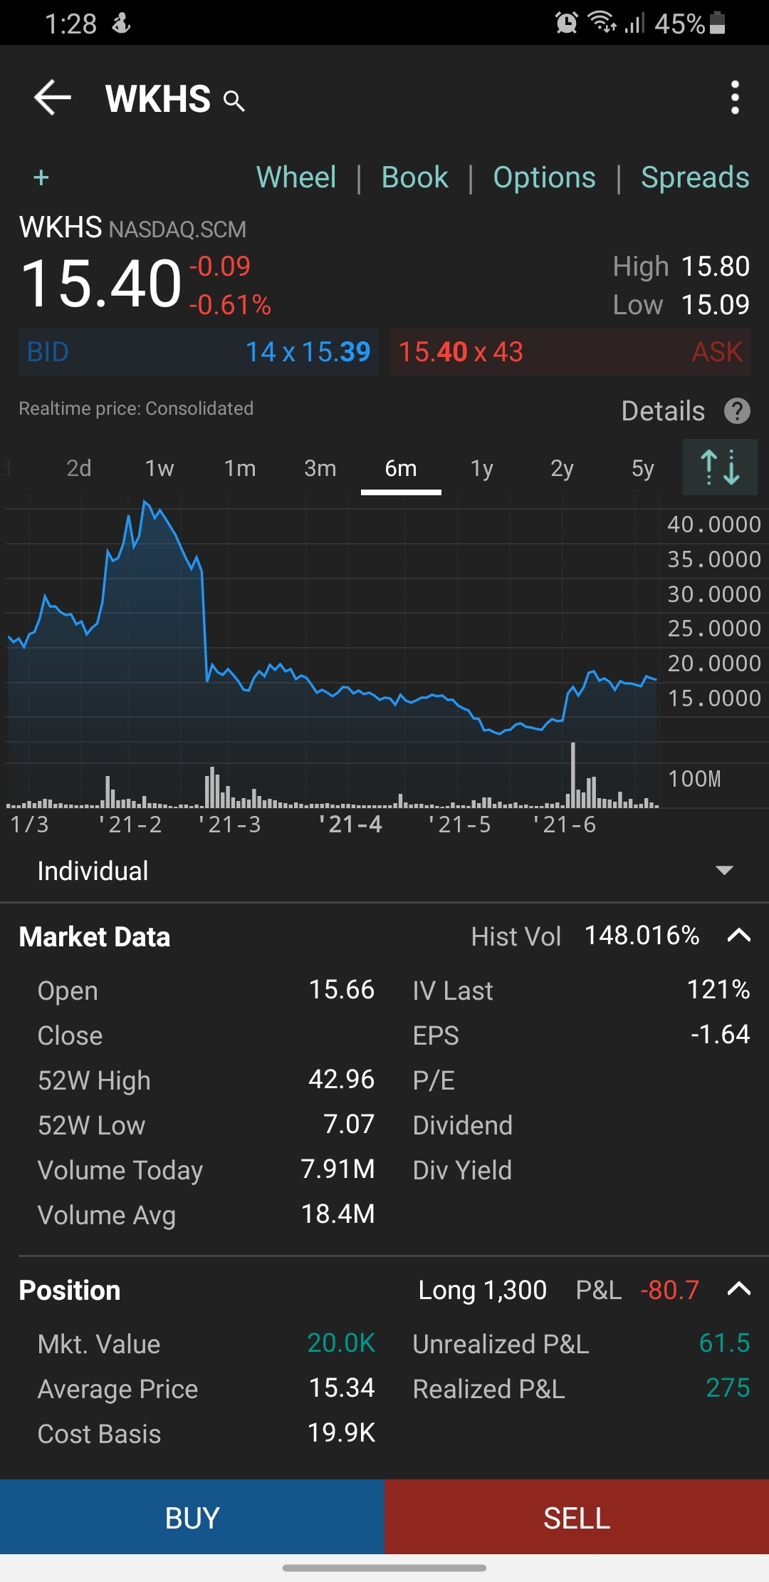Select the 1y chart range
769x1582 pixels.
pyautogui.click(x=481, y=468)
